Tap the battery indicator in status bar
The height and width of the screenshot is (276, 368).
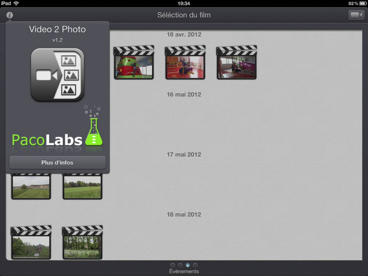(x=363, y=3)
